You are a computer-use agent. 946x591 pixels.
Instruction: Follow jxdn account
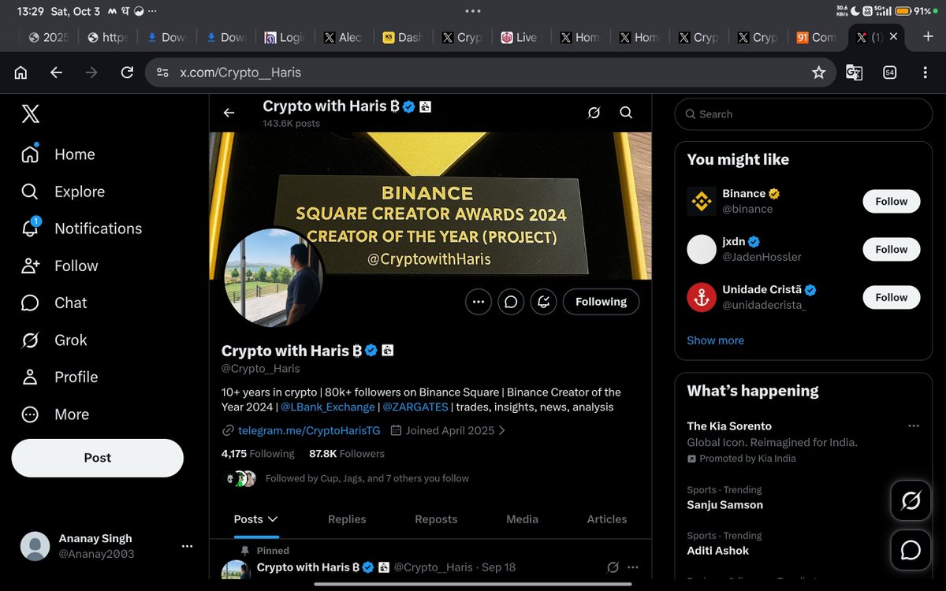pos(892,249)
